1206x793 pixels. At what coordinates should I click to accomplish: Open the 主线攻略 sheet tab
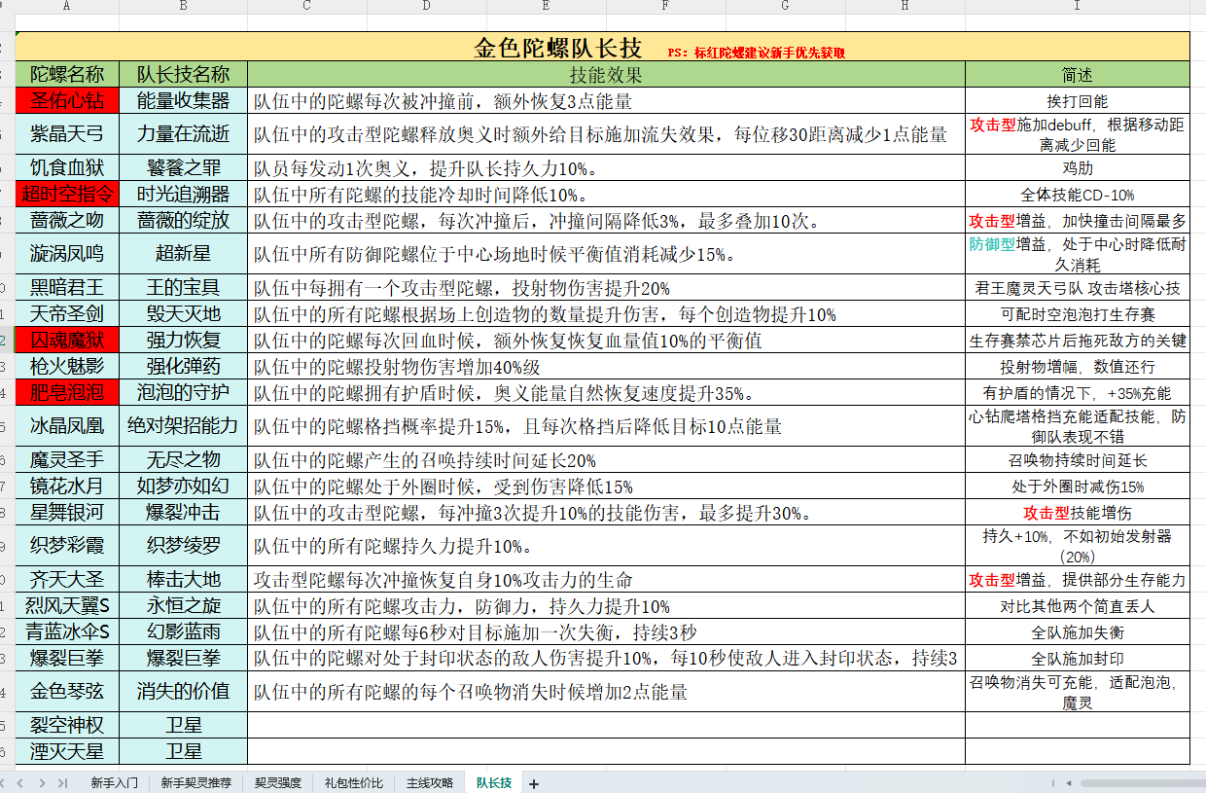pos(430,782)
